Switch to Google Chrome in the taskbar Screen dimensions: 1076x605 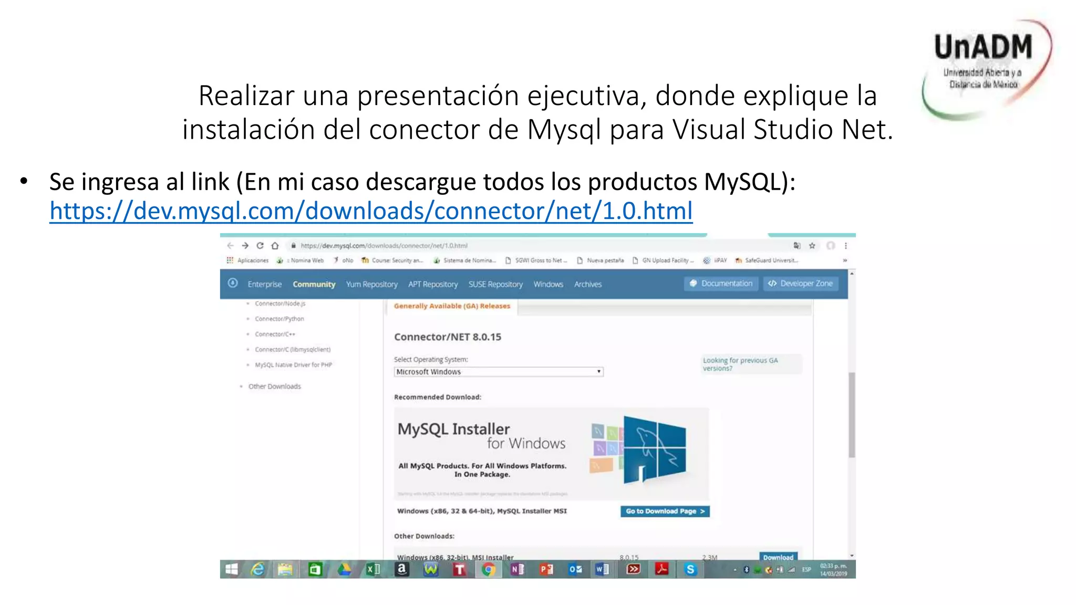(488, 569)
